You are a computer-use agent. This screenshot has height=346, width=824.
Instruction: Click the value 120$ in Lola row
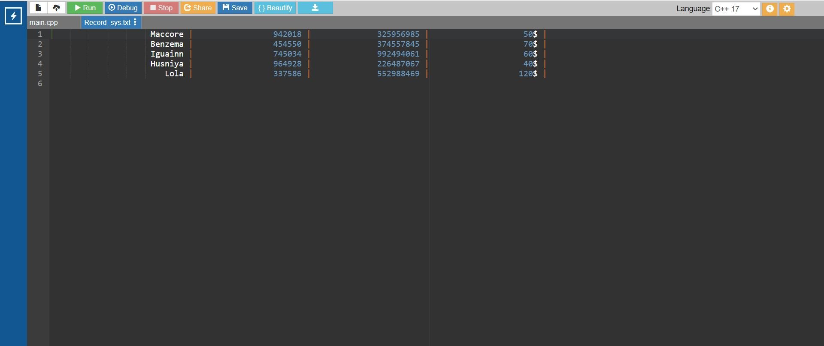click(x=527, y=74)
